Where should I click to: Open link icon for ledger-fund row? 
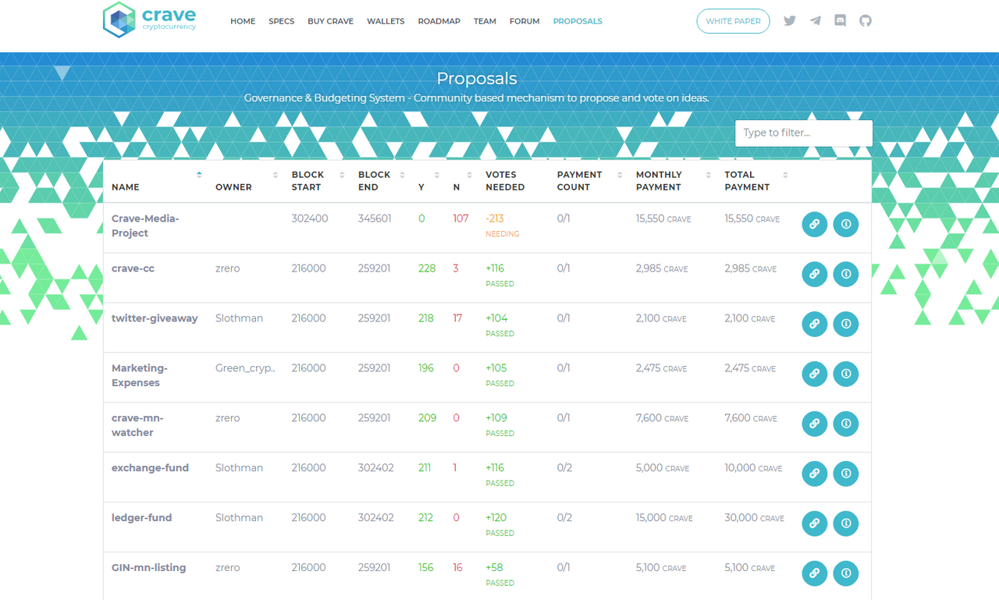pyautogui.click(x=814, y=524)
